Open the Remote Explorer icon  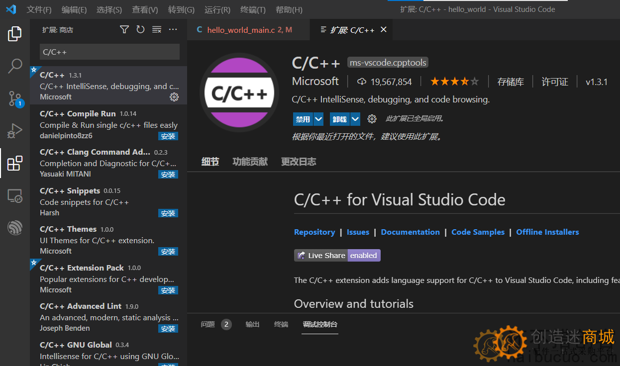coord(14,196)
